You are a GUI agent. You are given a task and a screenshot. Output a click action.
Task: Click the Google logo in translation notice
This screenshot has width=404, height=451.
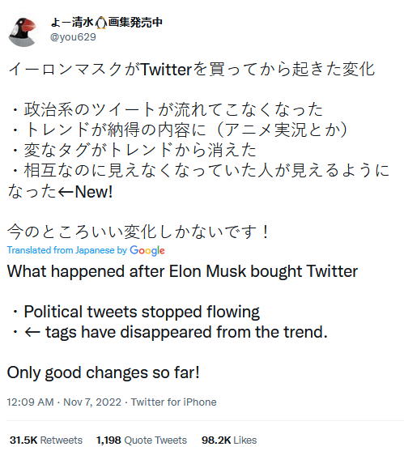tap(147, 250)
